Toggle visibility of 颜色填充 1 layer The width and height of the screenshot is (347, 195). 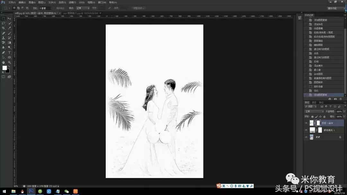pos(306,130)
